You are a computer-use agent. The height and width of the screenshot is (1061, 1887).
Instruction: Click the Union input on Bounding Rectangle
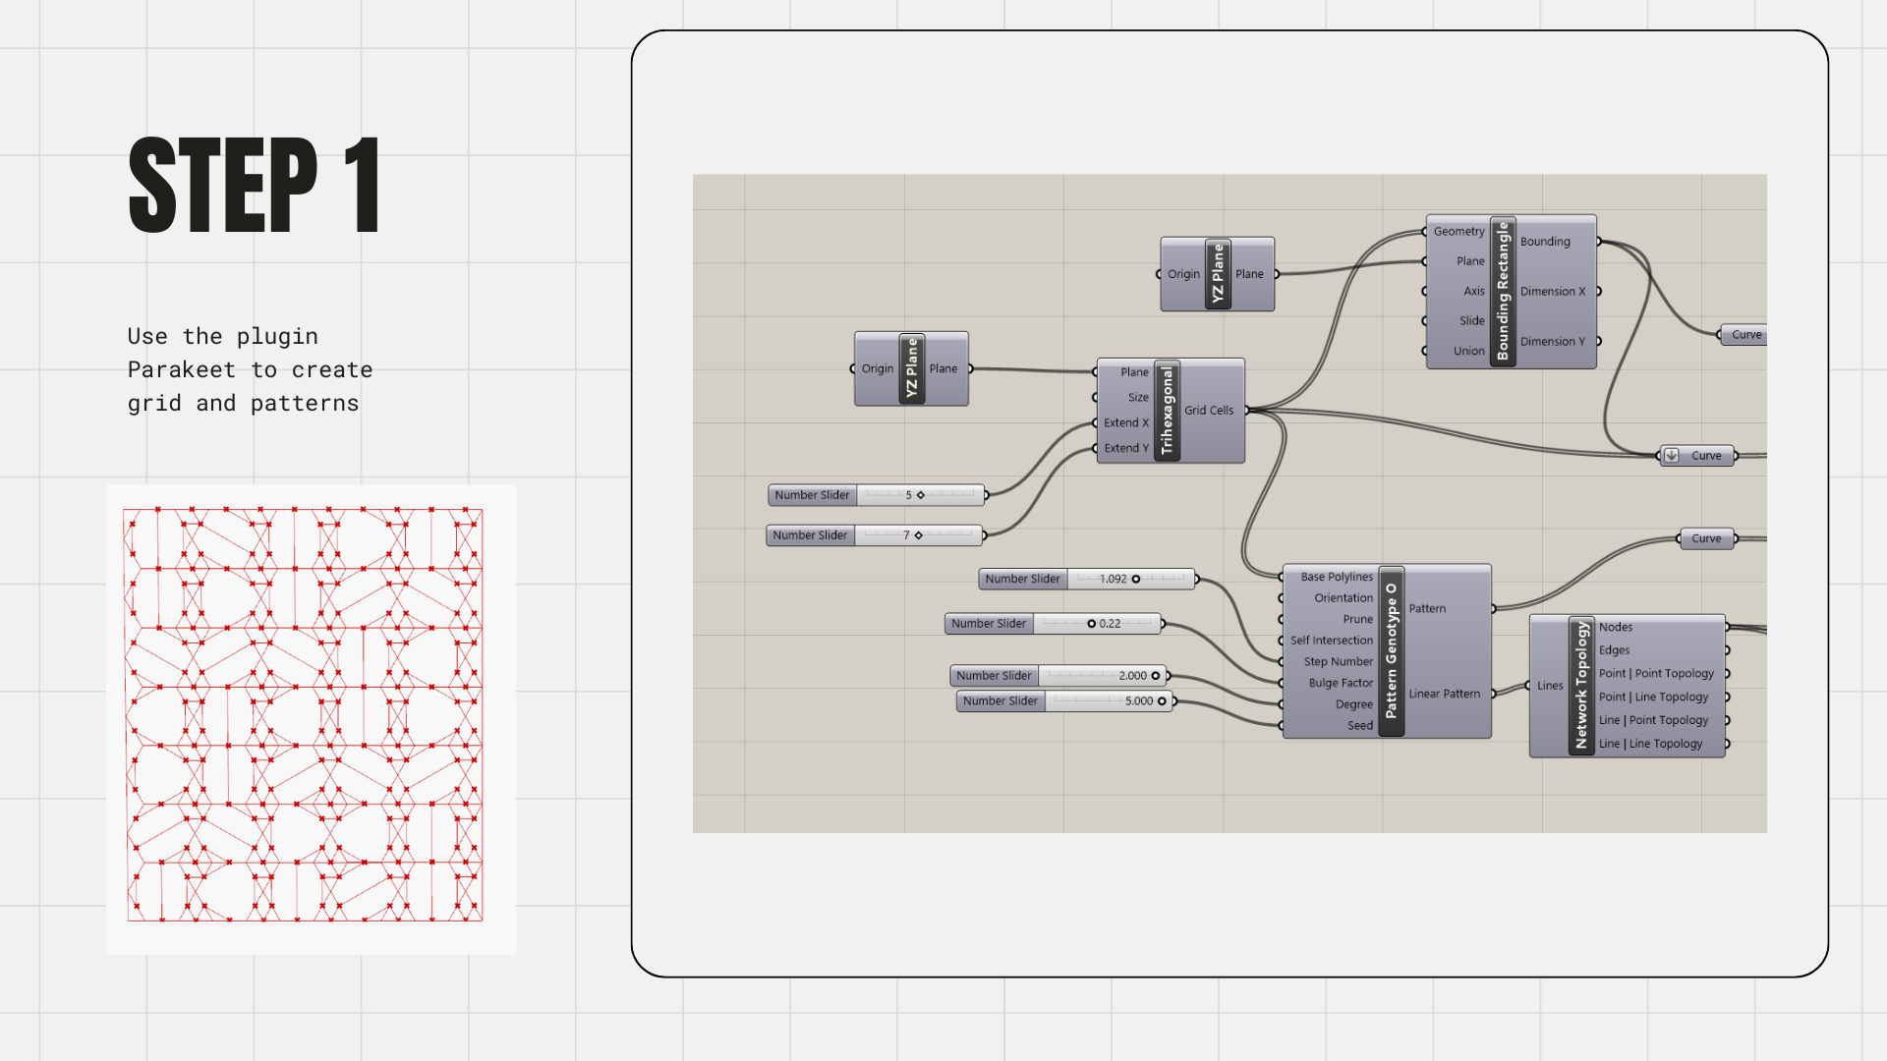[x=1468, y=351]
